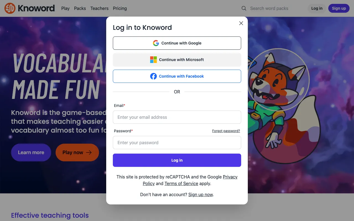Dismiss the login dialog with the X icon
This screenshot has width=354, height=221.
[241, 23]
